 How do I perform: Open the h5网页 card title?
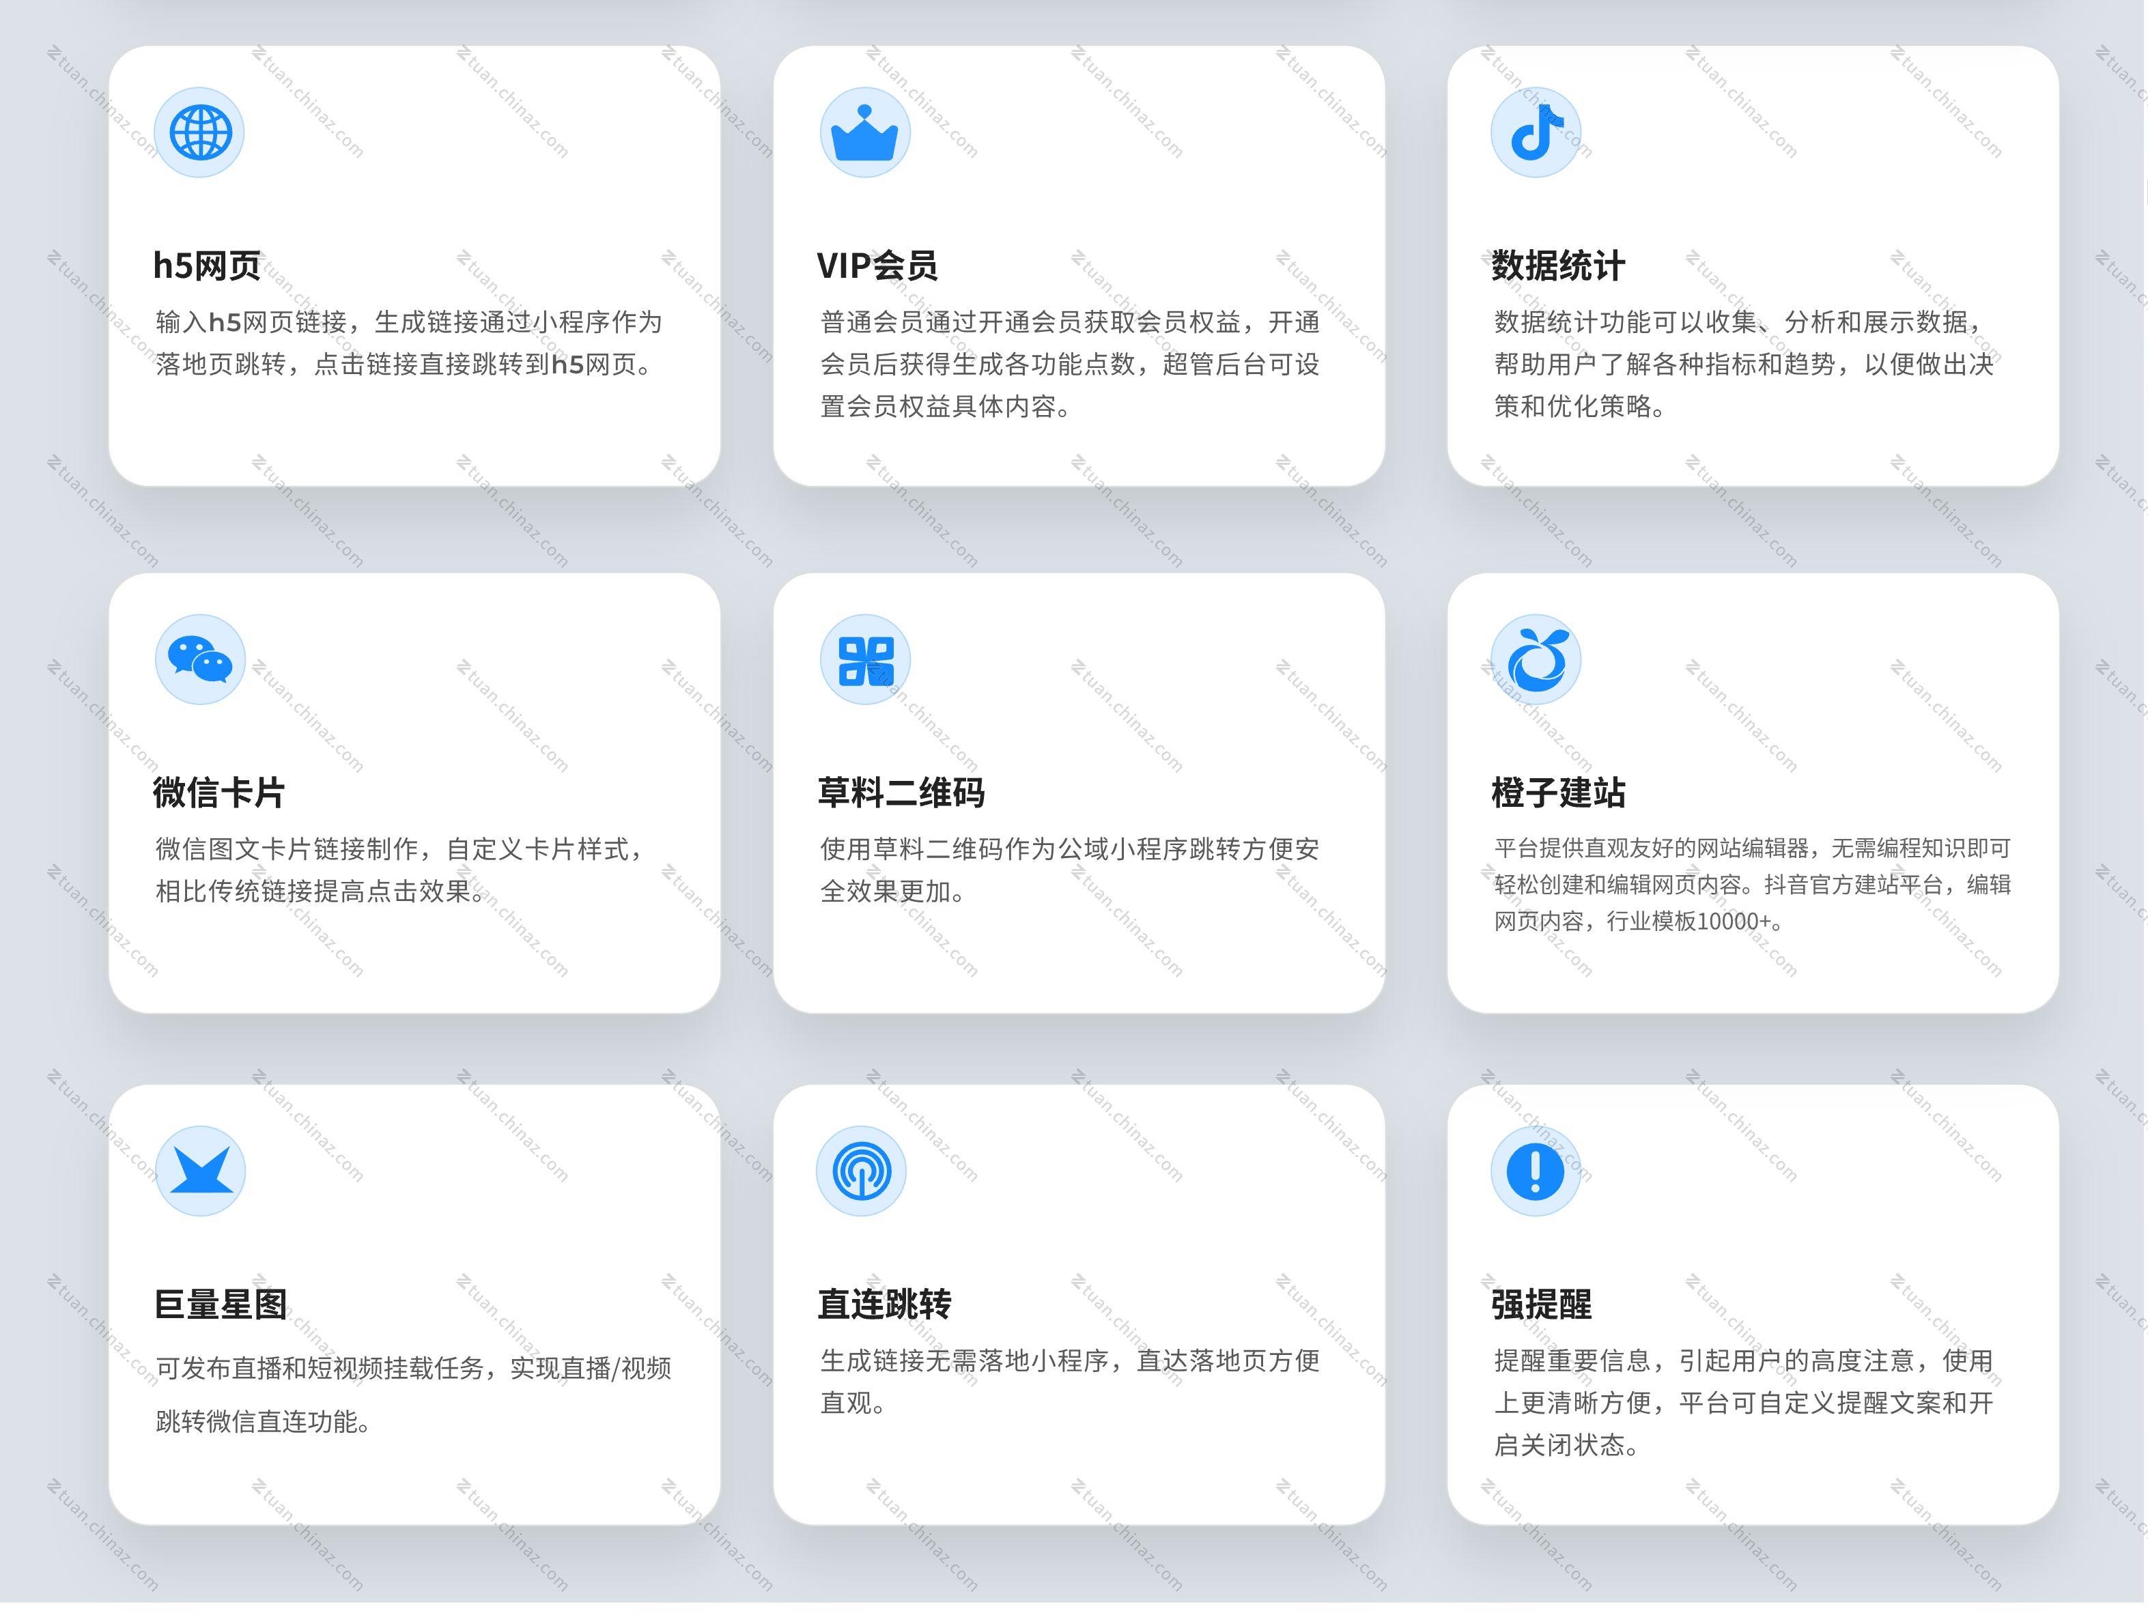click(207, 265)
